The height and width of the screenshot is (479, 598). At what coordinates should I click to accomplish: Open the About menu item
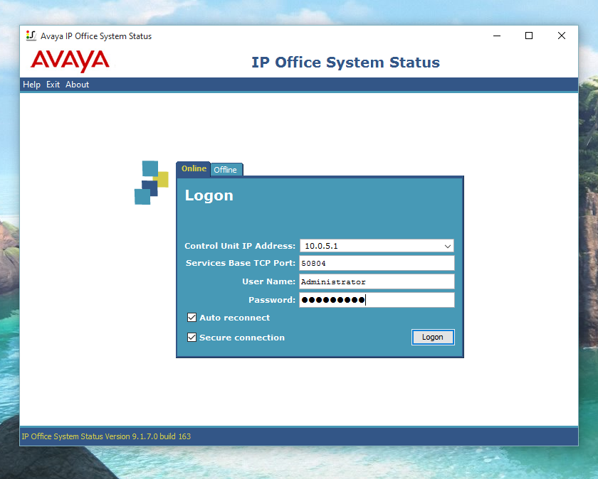[x=77, y=85]
